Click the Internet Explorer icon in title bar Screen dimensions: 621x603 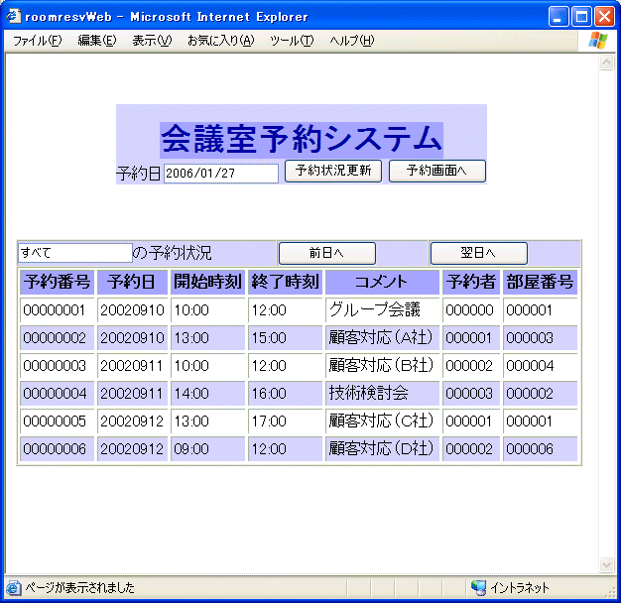pos(13,16)
